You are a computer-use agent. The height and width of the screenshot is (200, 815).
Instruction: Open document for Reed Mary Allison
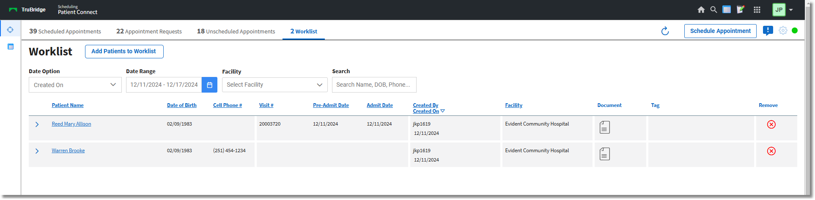pos(605,127)
